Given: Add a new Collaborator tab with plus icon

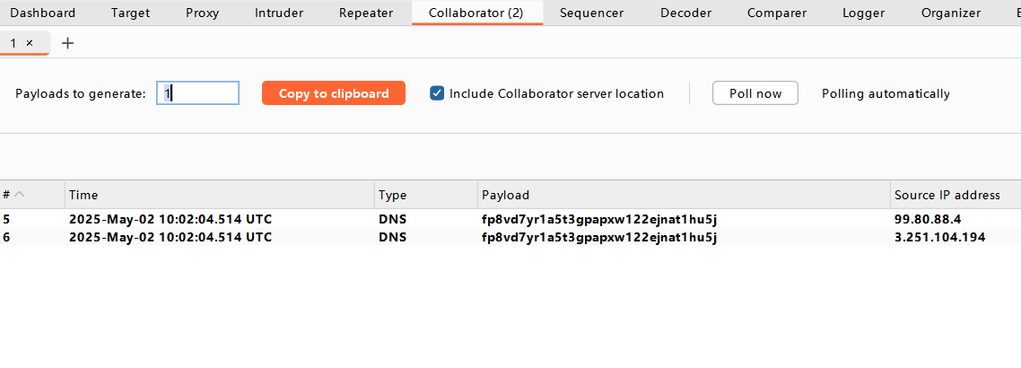Looking at the screenshot, I should pyautogui.click(x=67, y=43).
